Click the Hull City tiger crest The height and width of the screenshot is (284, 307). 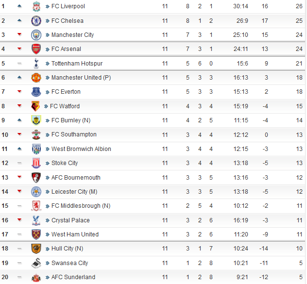(36, 249)
